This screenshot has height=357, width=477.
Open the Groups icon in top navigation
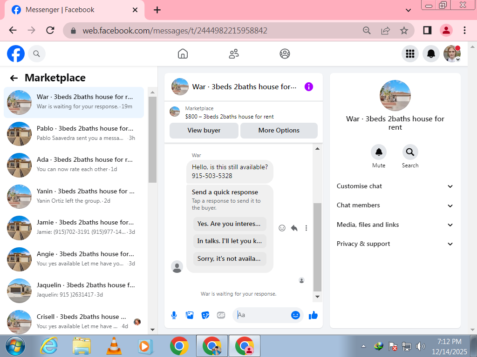coord(285,54)
